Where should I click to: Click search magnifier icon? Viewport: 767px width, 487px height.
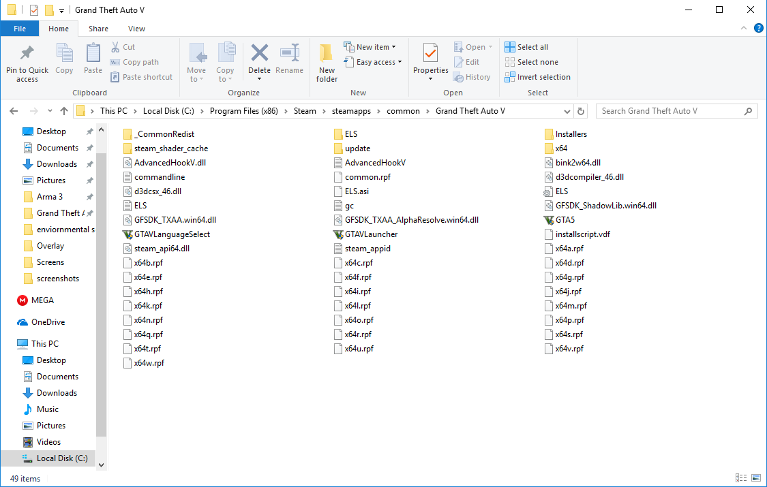click(x=748, y=112)
